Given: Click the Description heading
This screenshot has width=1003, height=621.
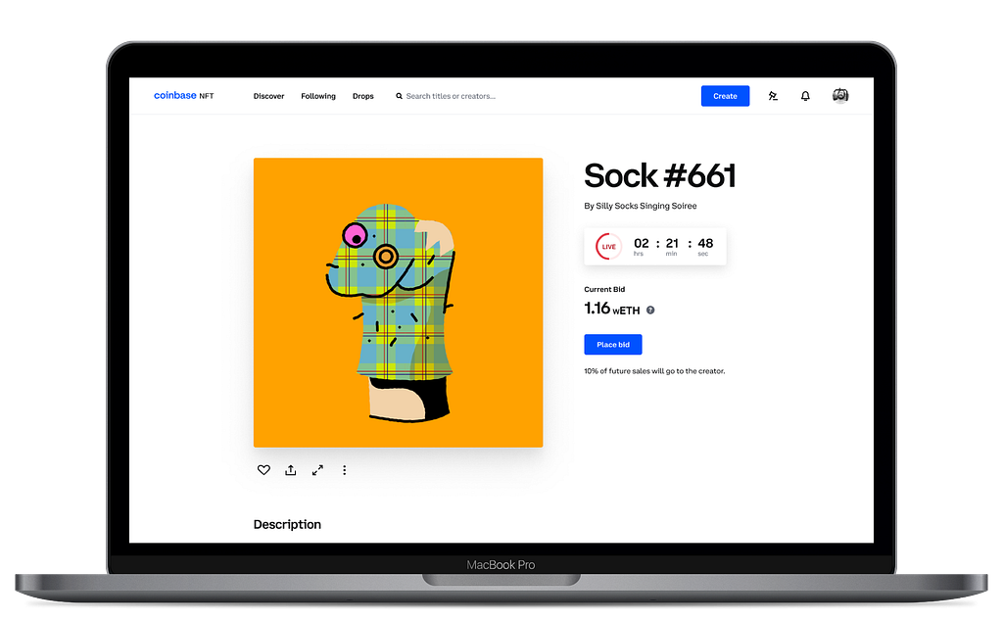Looking at the screenshot, I should [287, 524].
